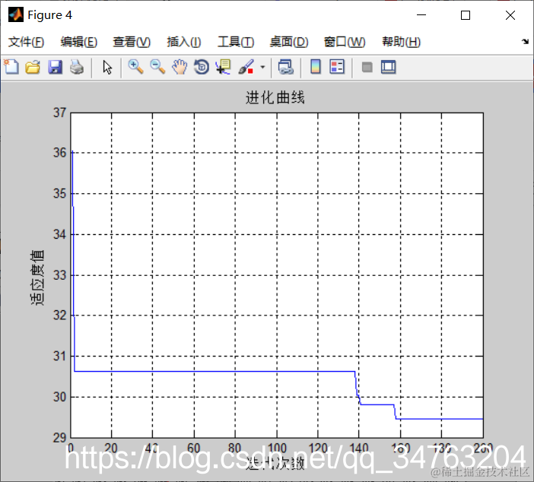Screen dimensions: 534x482
Task: Open the 窗口(W) menu
Action: click(x=345, y=42)
